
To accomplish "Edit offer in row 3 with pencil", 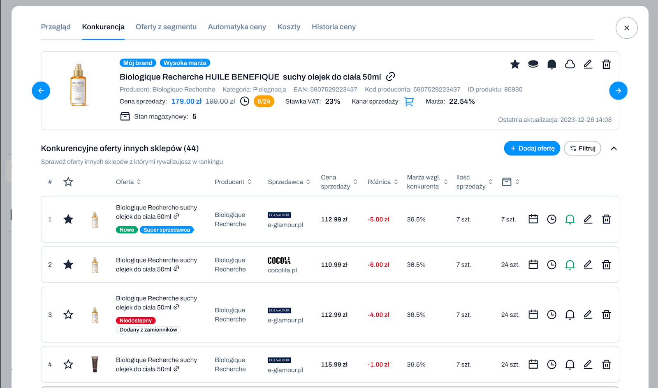I will tap(588, 315).
